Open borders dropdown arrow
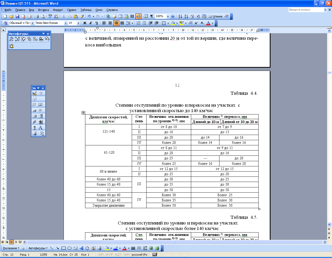The image size is (332, 258). (168, 23)
